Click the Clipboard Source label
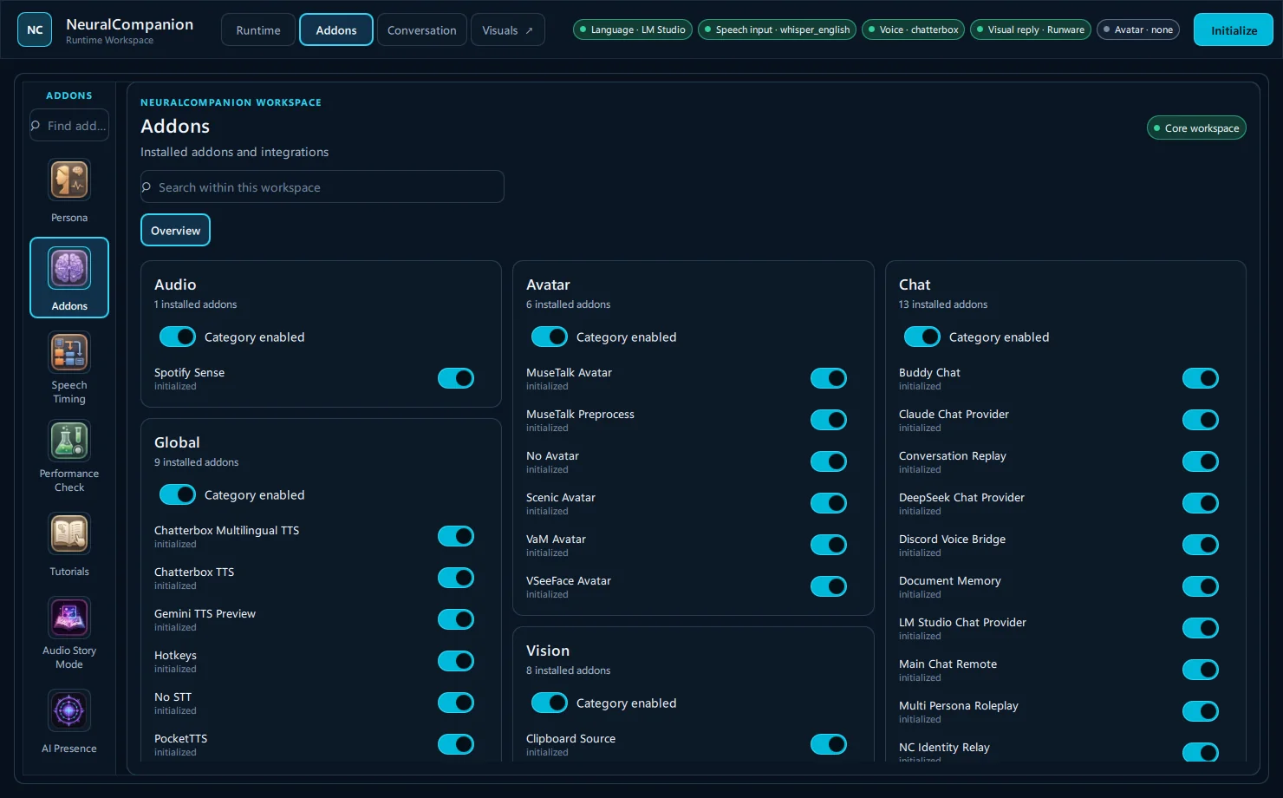Viewport: 1283px width, 798px height. 570,738
